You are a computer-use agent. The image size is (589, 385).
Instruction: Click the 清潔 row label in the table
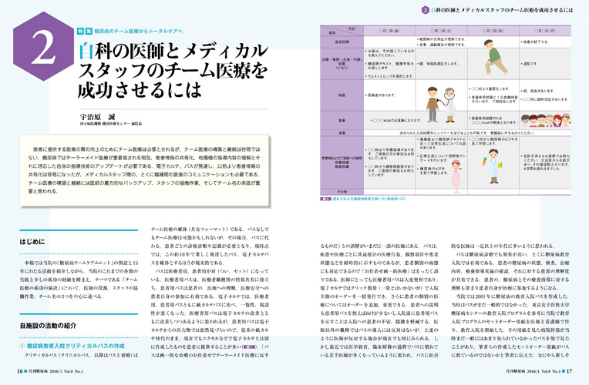point(342,133)
